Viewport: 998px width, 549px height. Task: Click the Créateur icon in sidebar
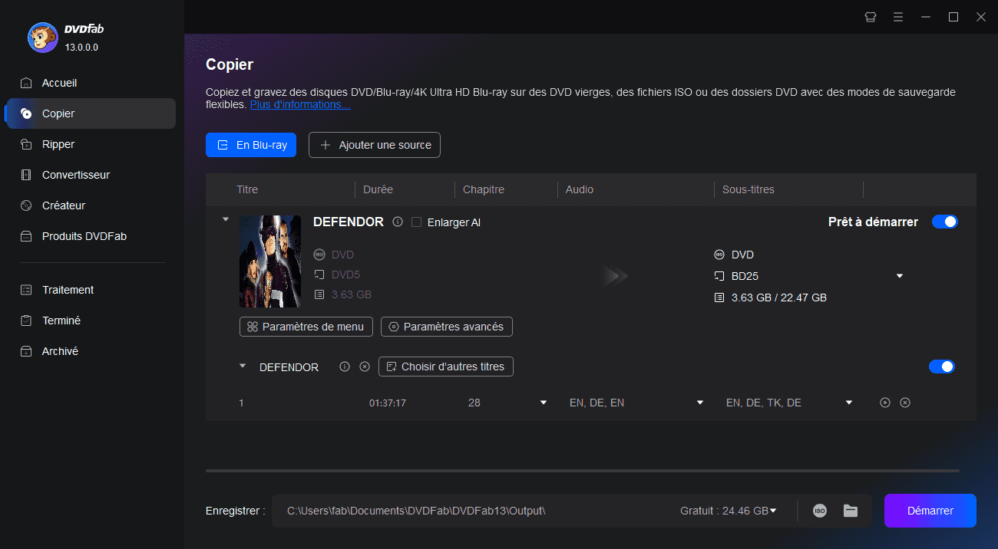point(26,205)
